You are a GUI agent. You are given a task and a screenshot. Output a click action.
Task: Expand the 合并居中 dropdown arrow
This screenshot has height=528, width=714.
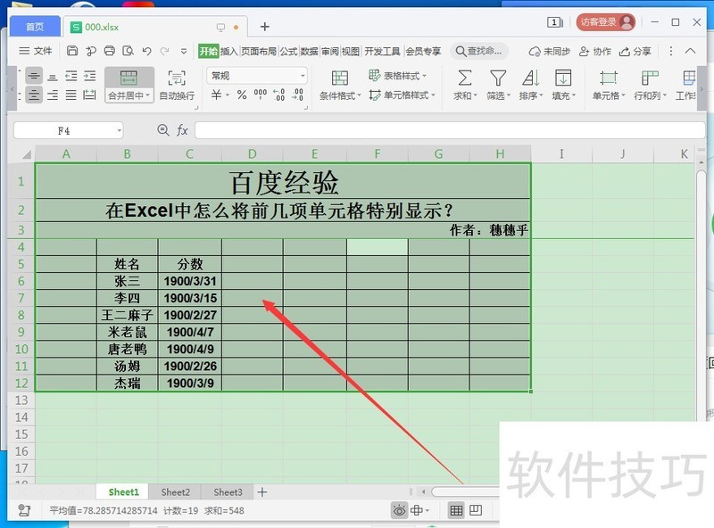(148, 95)
